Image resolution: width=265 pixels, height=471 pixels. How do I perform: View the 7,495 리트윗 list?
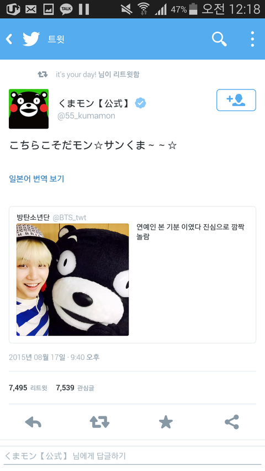pyautogui.click(x=28, y=388)
